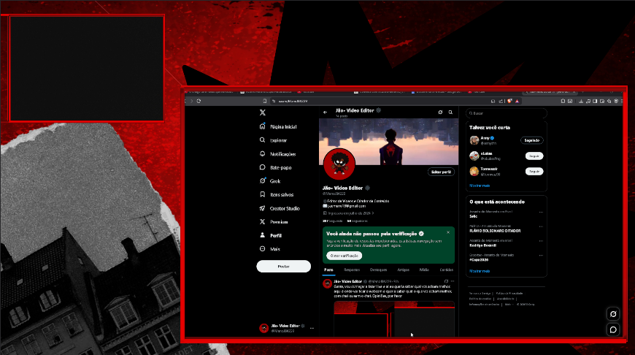The height and width of the screenshot is (355, 635).
Task: Click #Copa2026 trending topic
Action: 479,260
